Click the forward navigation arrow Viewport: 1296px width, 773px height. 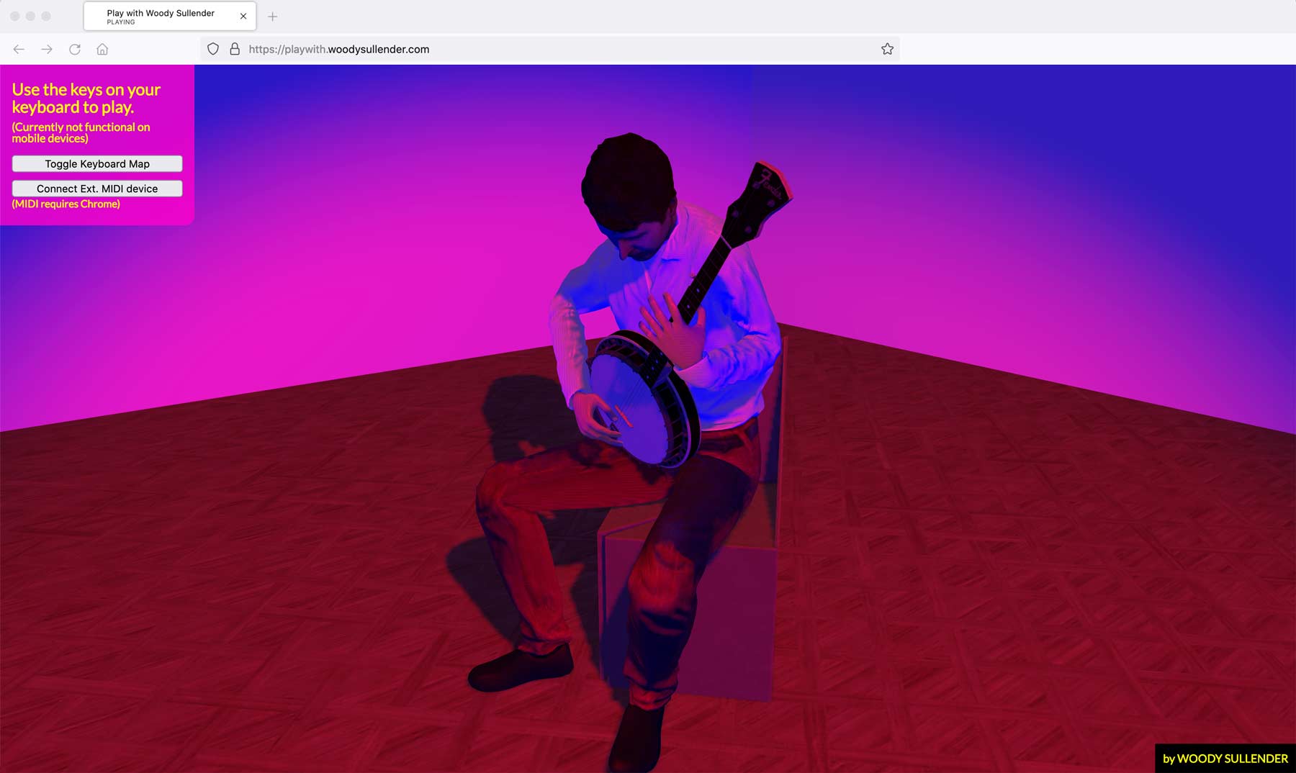point(47,49)
